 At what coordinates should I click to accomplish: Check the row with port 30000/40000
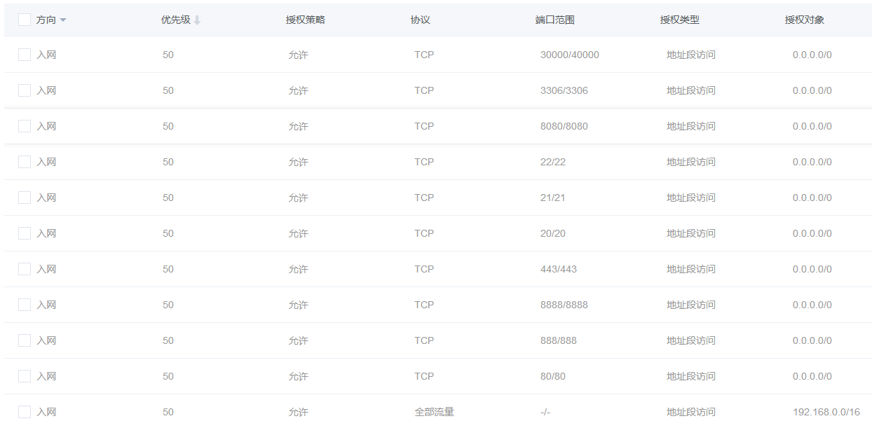point(25,55)
